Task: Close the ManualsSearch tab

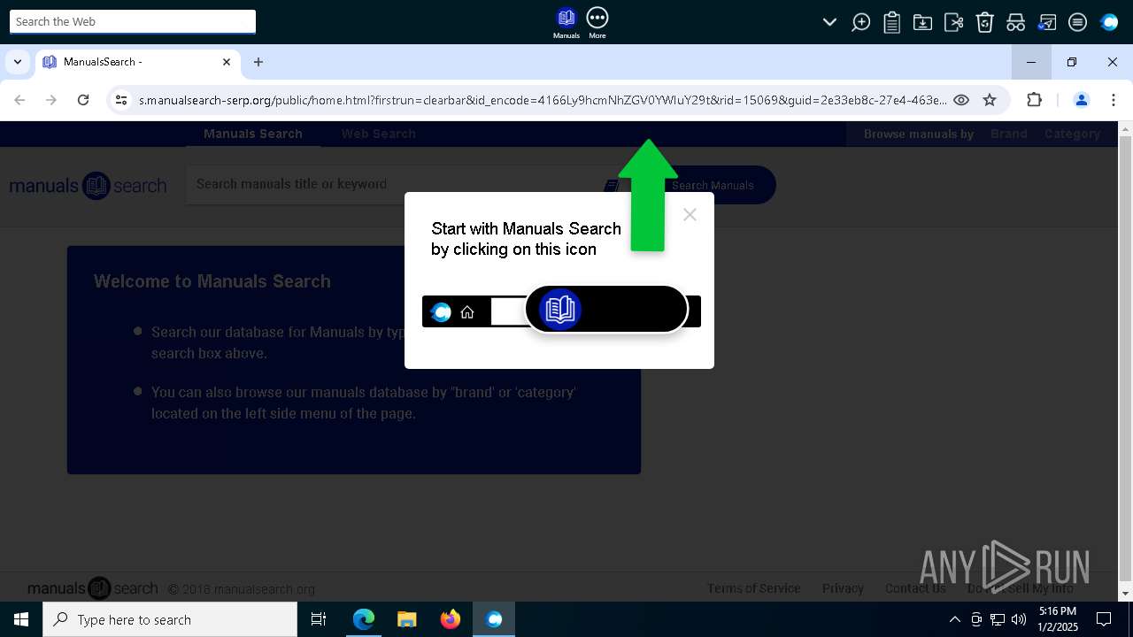Action: [x=227, y=62]
